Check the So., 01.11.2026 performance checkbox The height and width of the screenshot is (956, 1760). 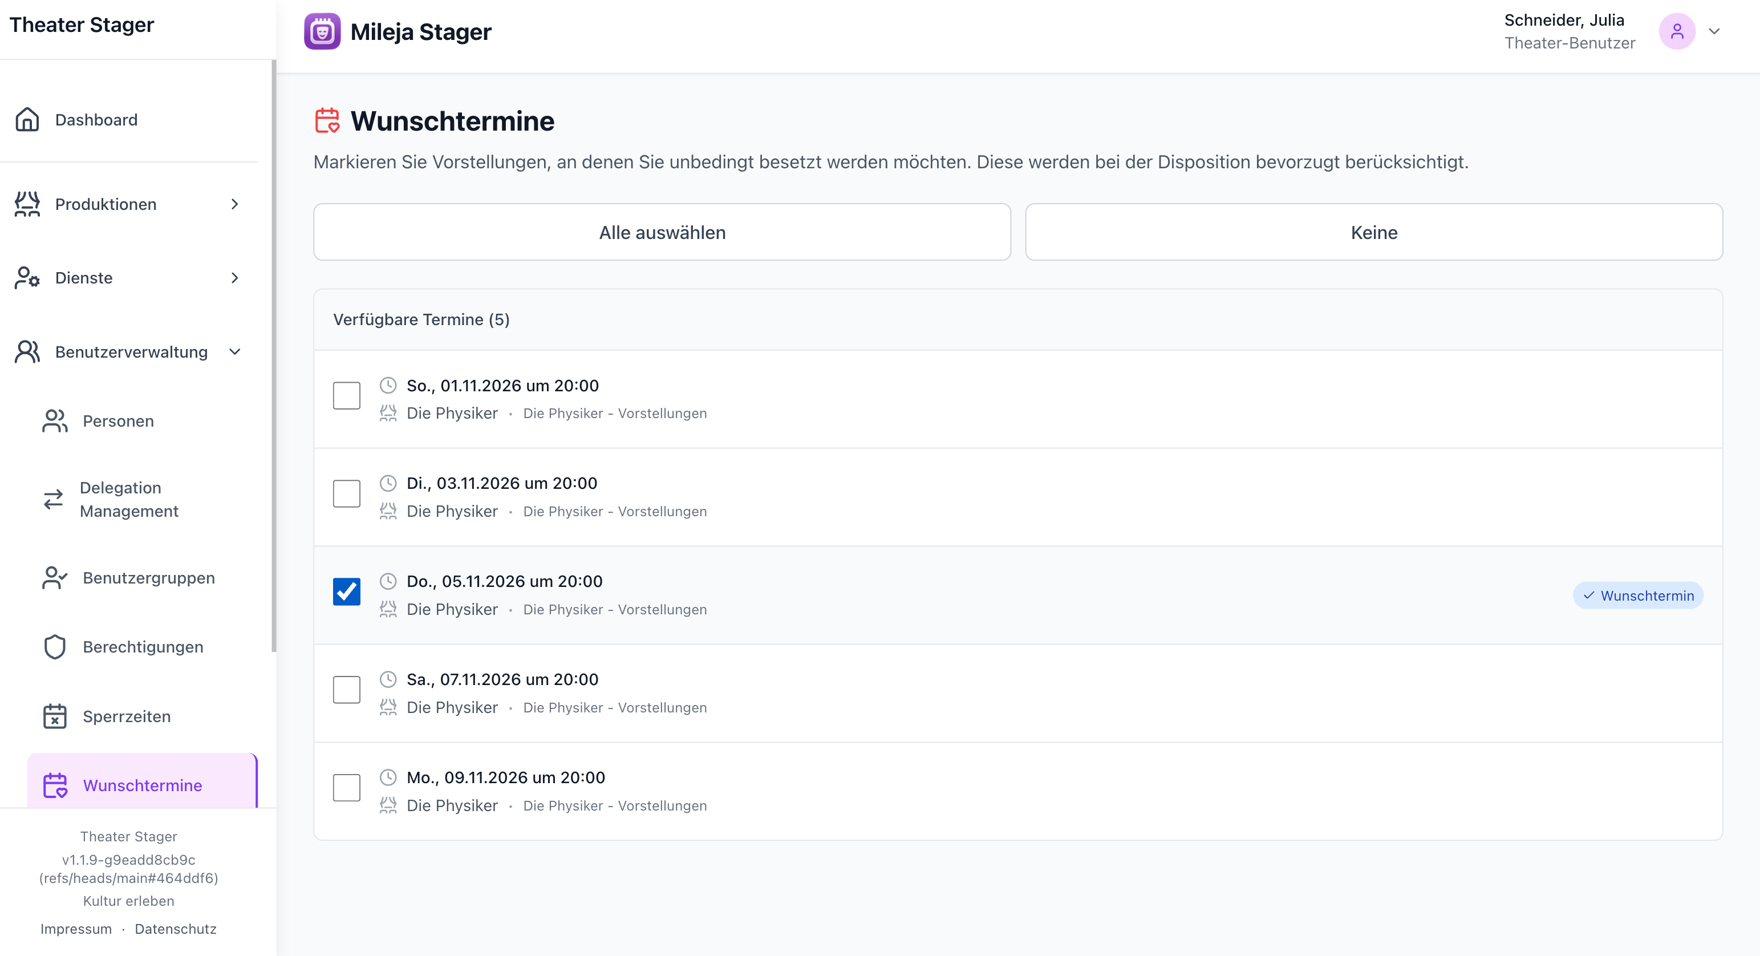(346, 396)
